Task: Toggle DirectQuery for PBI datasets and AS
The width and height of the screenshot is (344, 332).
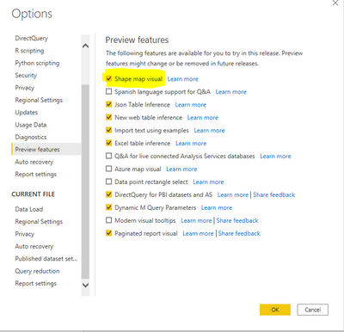Action: 108,194
